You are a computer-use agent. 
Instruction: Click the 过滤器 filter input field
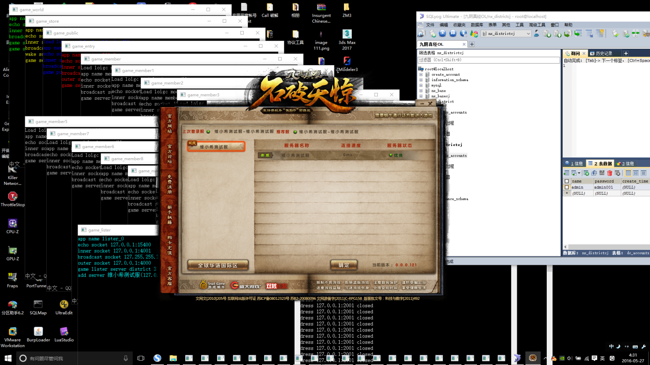[489, 60]
